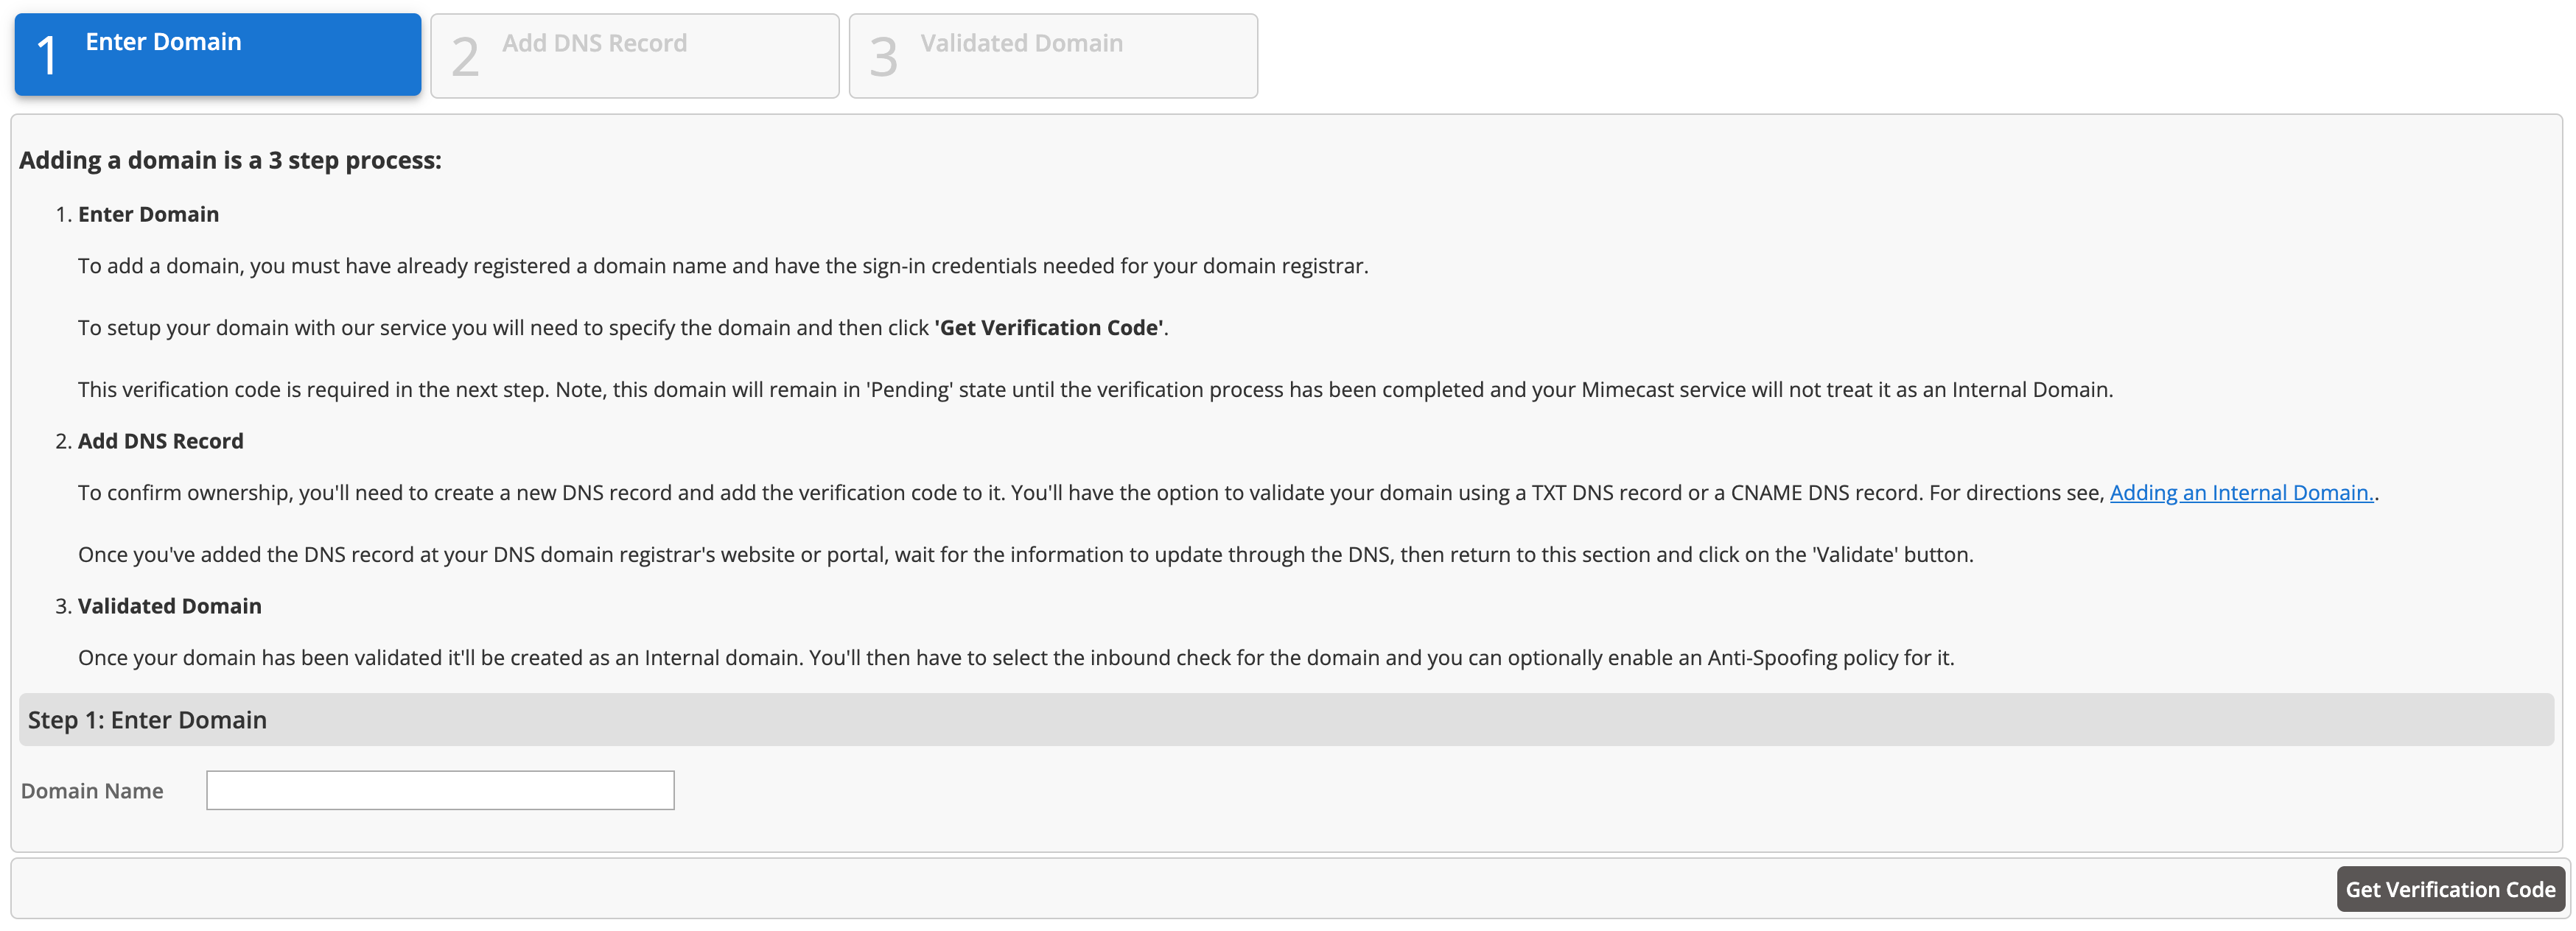The height and width of the screenshot is (931, 2576).
Task: Open the Adding an Internal Domain link
Action: click(x=2241, y=493)
